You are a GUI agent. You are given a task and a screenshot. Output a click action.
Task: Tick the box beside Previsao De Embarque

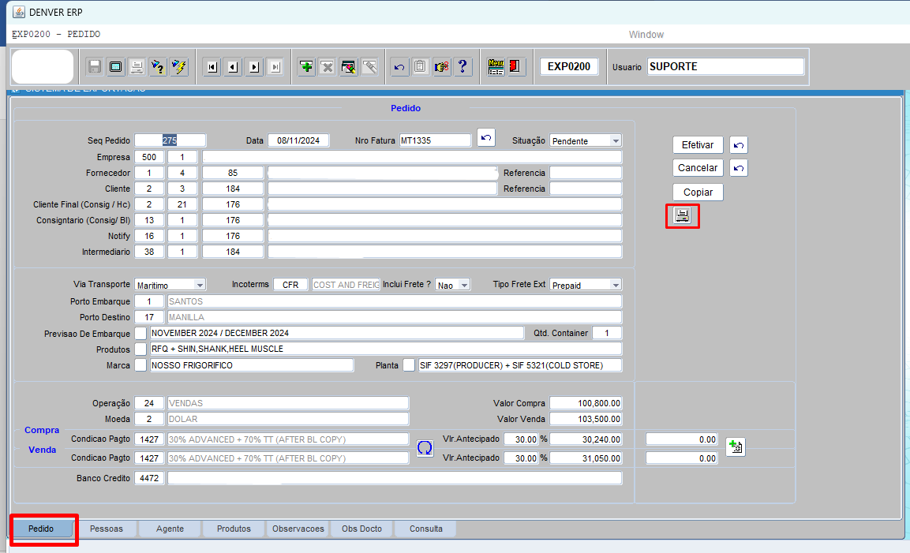click(140, 333)
